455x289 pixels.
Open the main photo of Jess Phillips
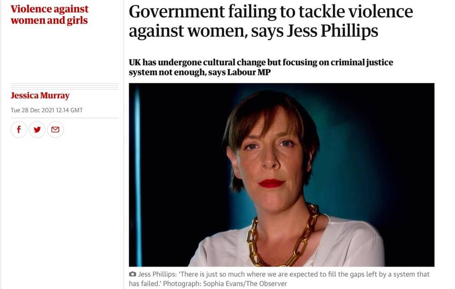coord(282,175)
